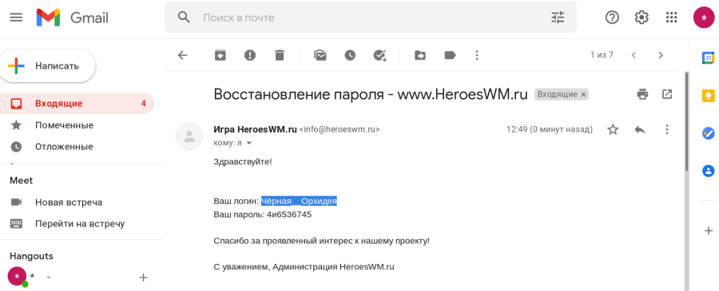Open Contacts side panel
Viewport: 719px width, 291px height.
(709, 171)
